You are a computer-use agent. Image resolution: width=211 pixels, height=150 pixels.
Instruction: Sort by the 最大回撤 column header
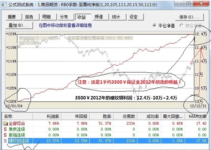pyautogui.click(x=173, y=116)
